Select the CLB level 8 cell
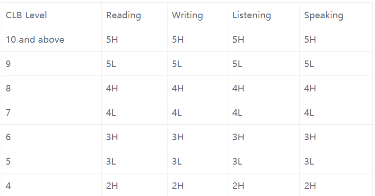The height and width of the screenshot is (196, 375). 8,89
